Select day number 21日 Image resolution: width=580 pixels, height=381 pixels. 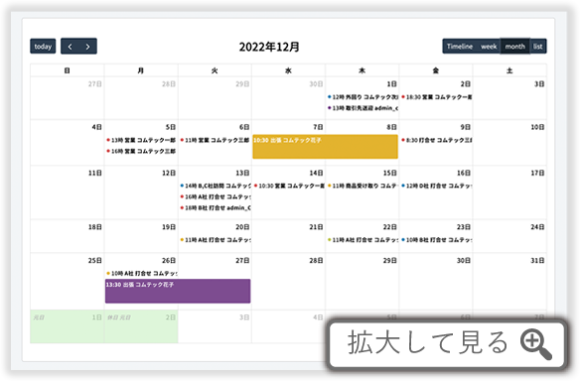point(316,227)
